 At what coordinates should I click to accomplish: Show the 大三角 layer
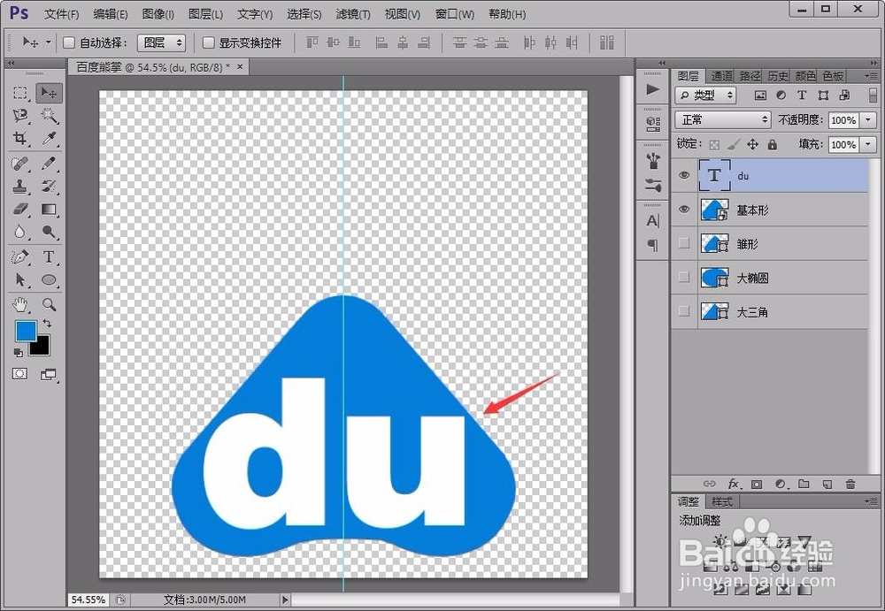684,311
